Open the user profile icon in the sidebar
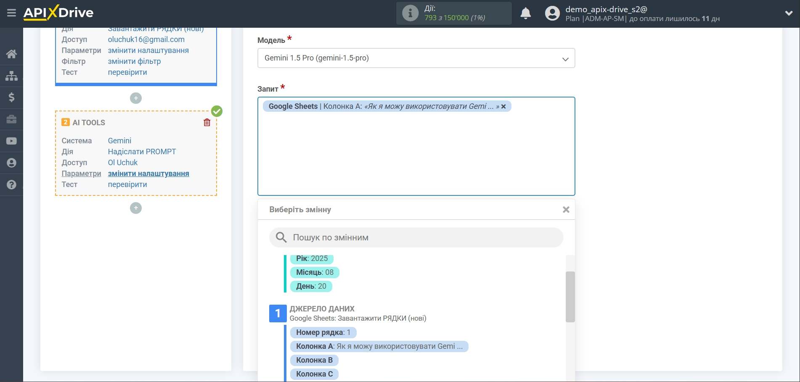The width and height of the screenshot is (800, 382). point(11,163)
